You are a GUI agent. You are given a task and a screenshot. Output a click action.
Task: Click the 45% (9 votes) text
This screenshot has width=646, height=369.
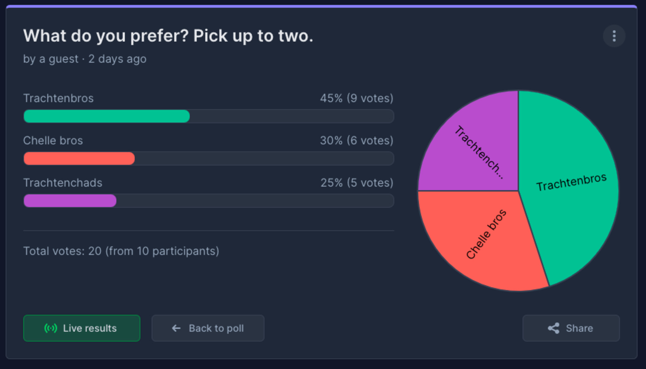(x=356, y=98)
